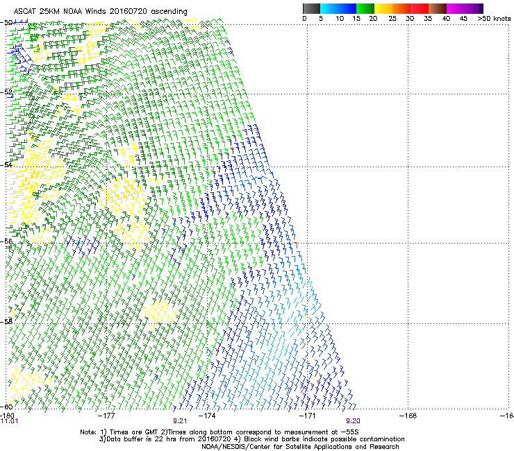Click the latitude label -58
This screenshot has width=514, height=451.
7,322
